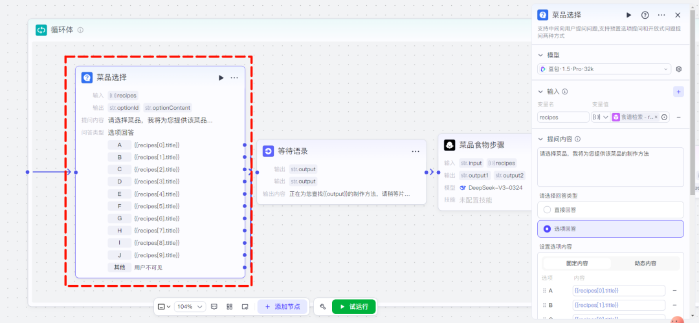
Task: Open help in the side panel header
Action: click(x=645, y=15)
